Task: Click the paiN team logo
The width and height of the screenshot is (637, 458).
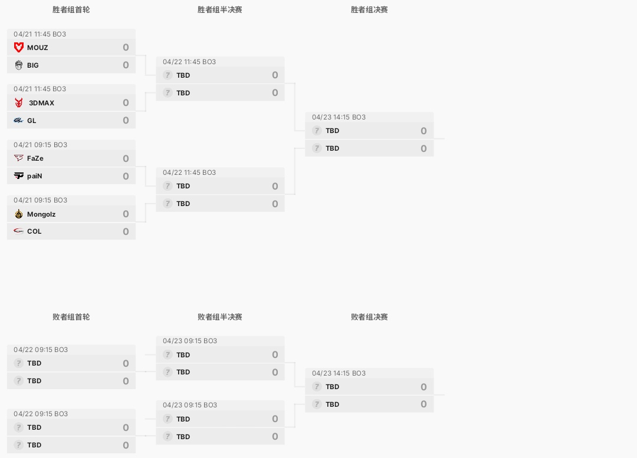Action: click(19, 175)
